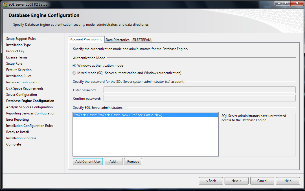Click the Add... button
The height and width of the screenshot is (191, 305).
[114, 162]
